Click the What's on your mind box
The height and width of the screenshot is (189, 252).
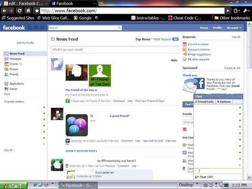(x=115, y=50)
